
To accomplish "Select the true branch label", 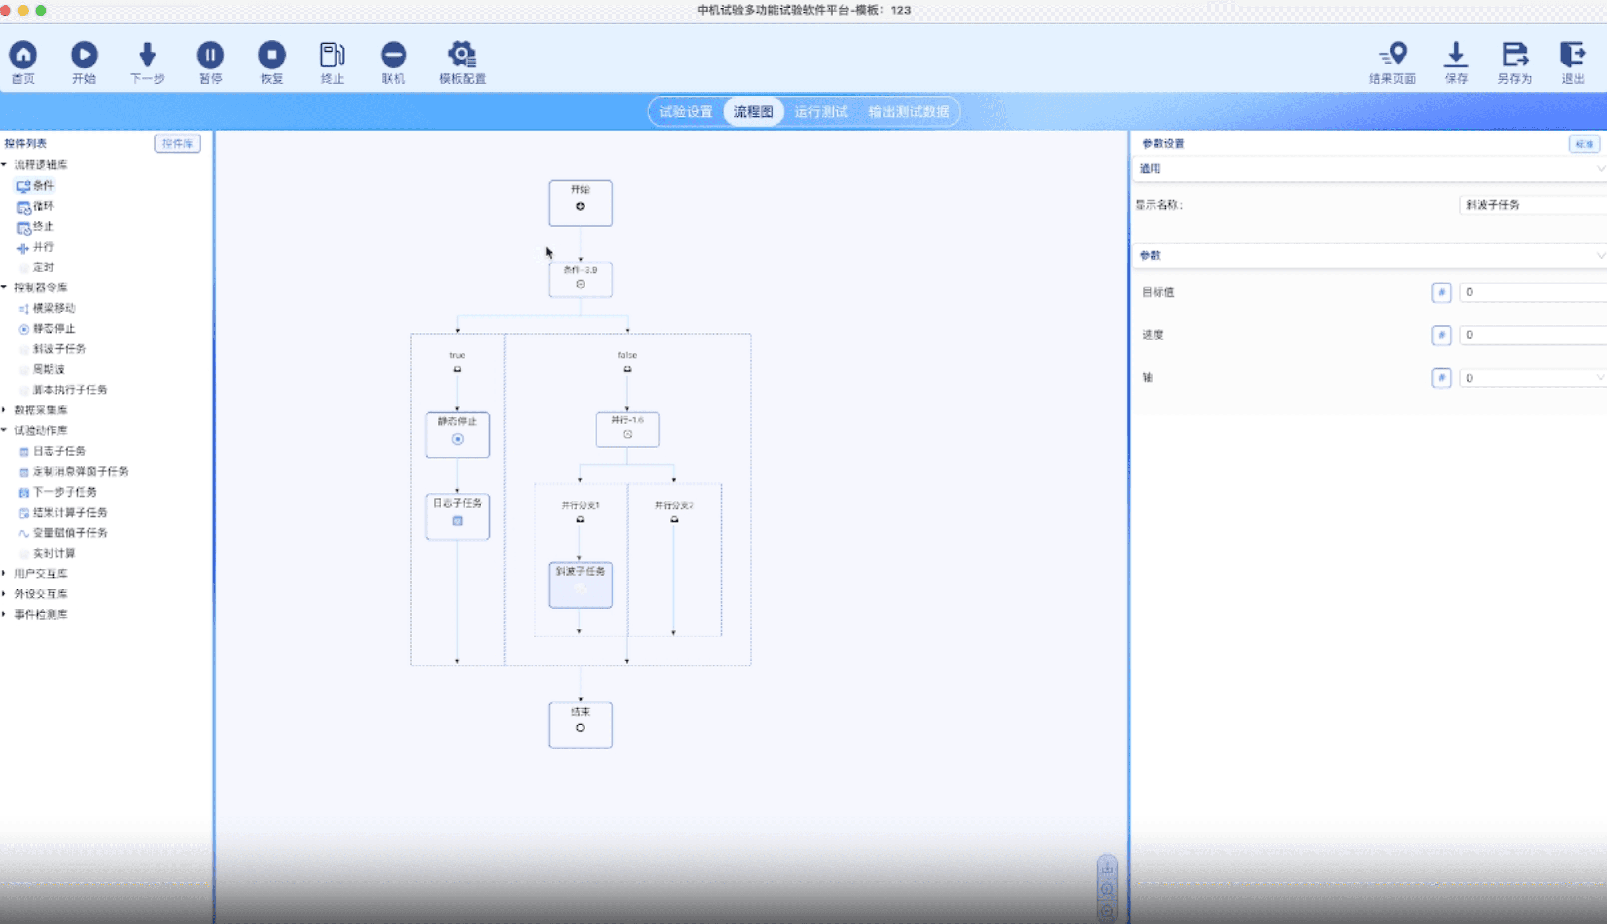I will (457, 355).
